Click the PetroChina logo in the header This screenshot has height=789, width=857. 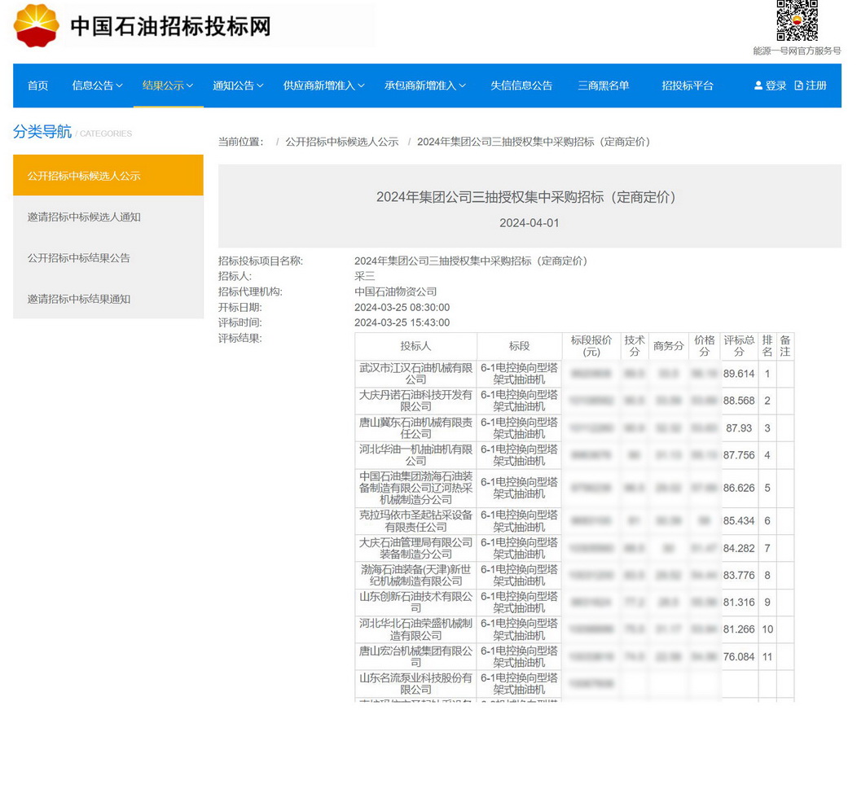coord(37,25)
